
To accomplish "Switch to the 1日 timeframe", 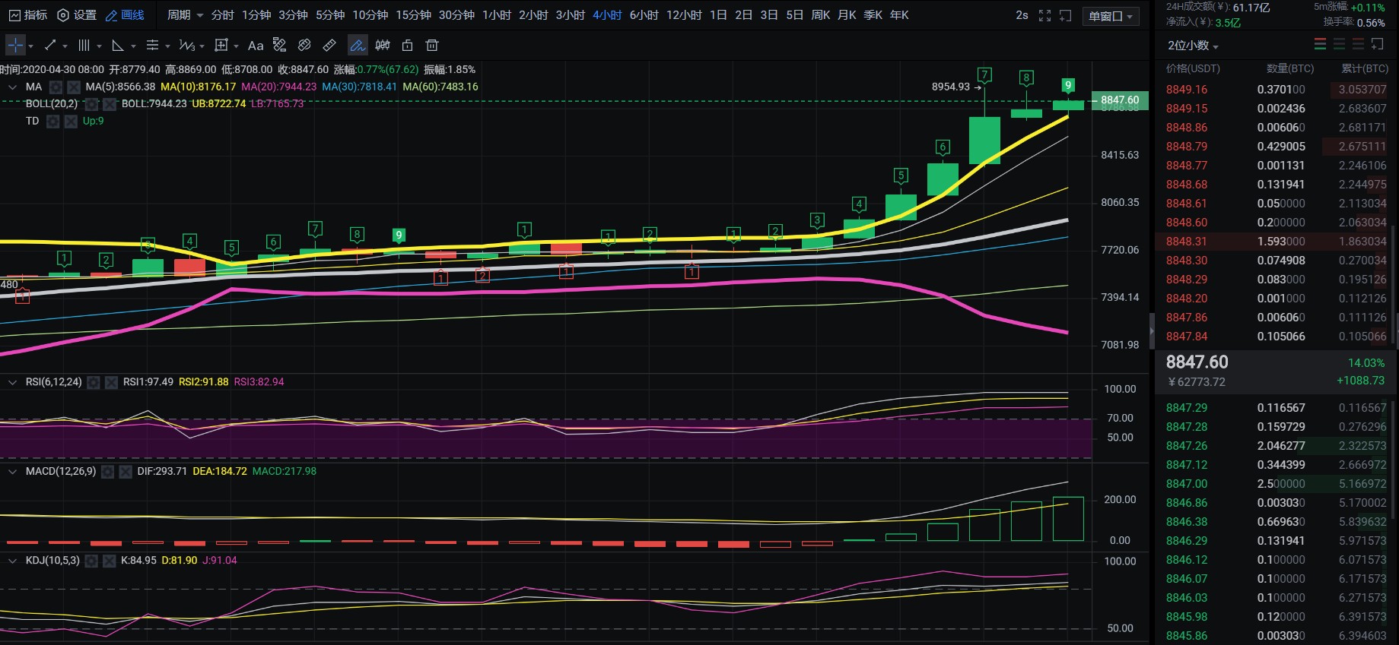I will (x=718, y=15).
